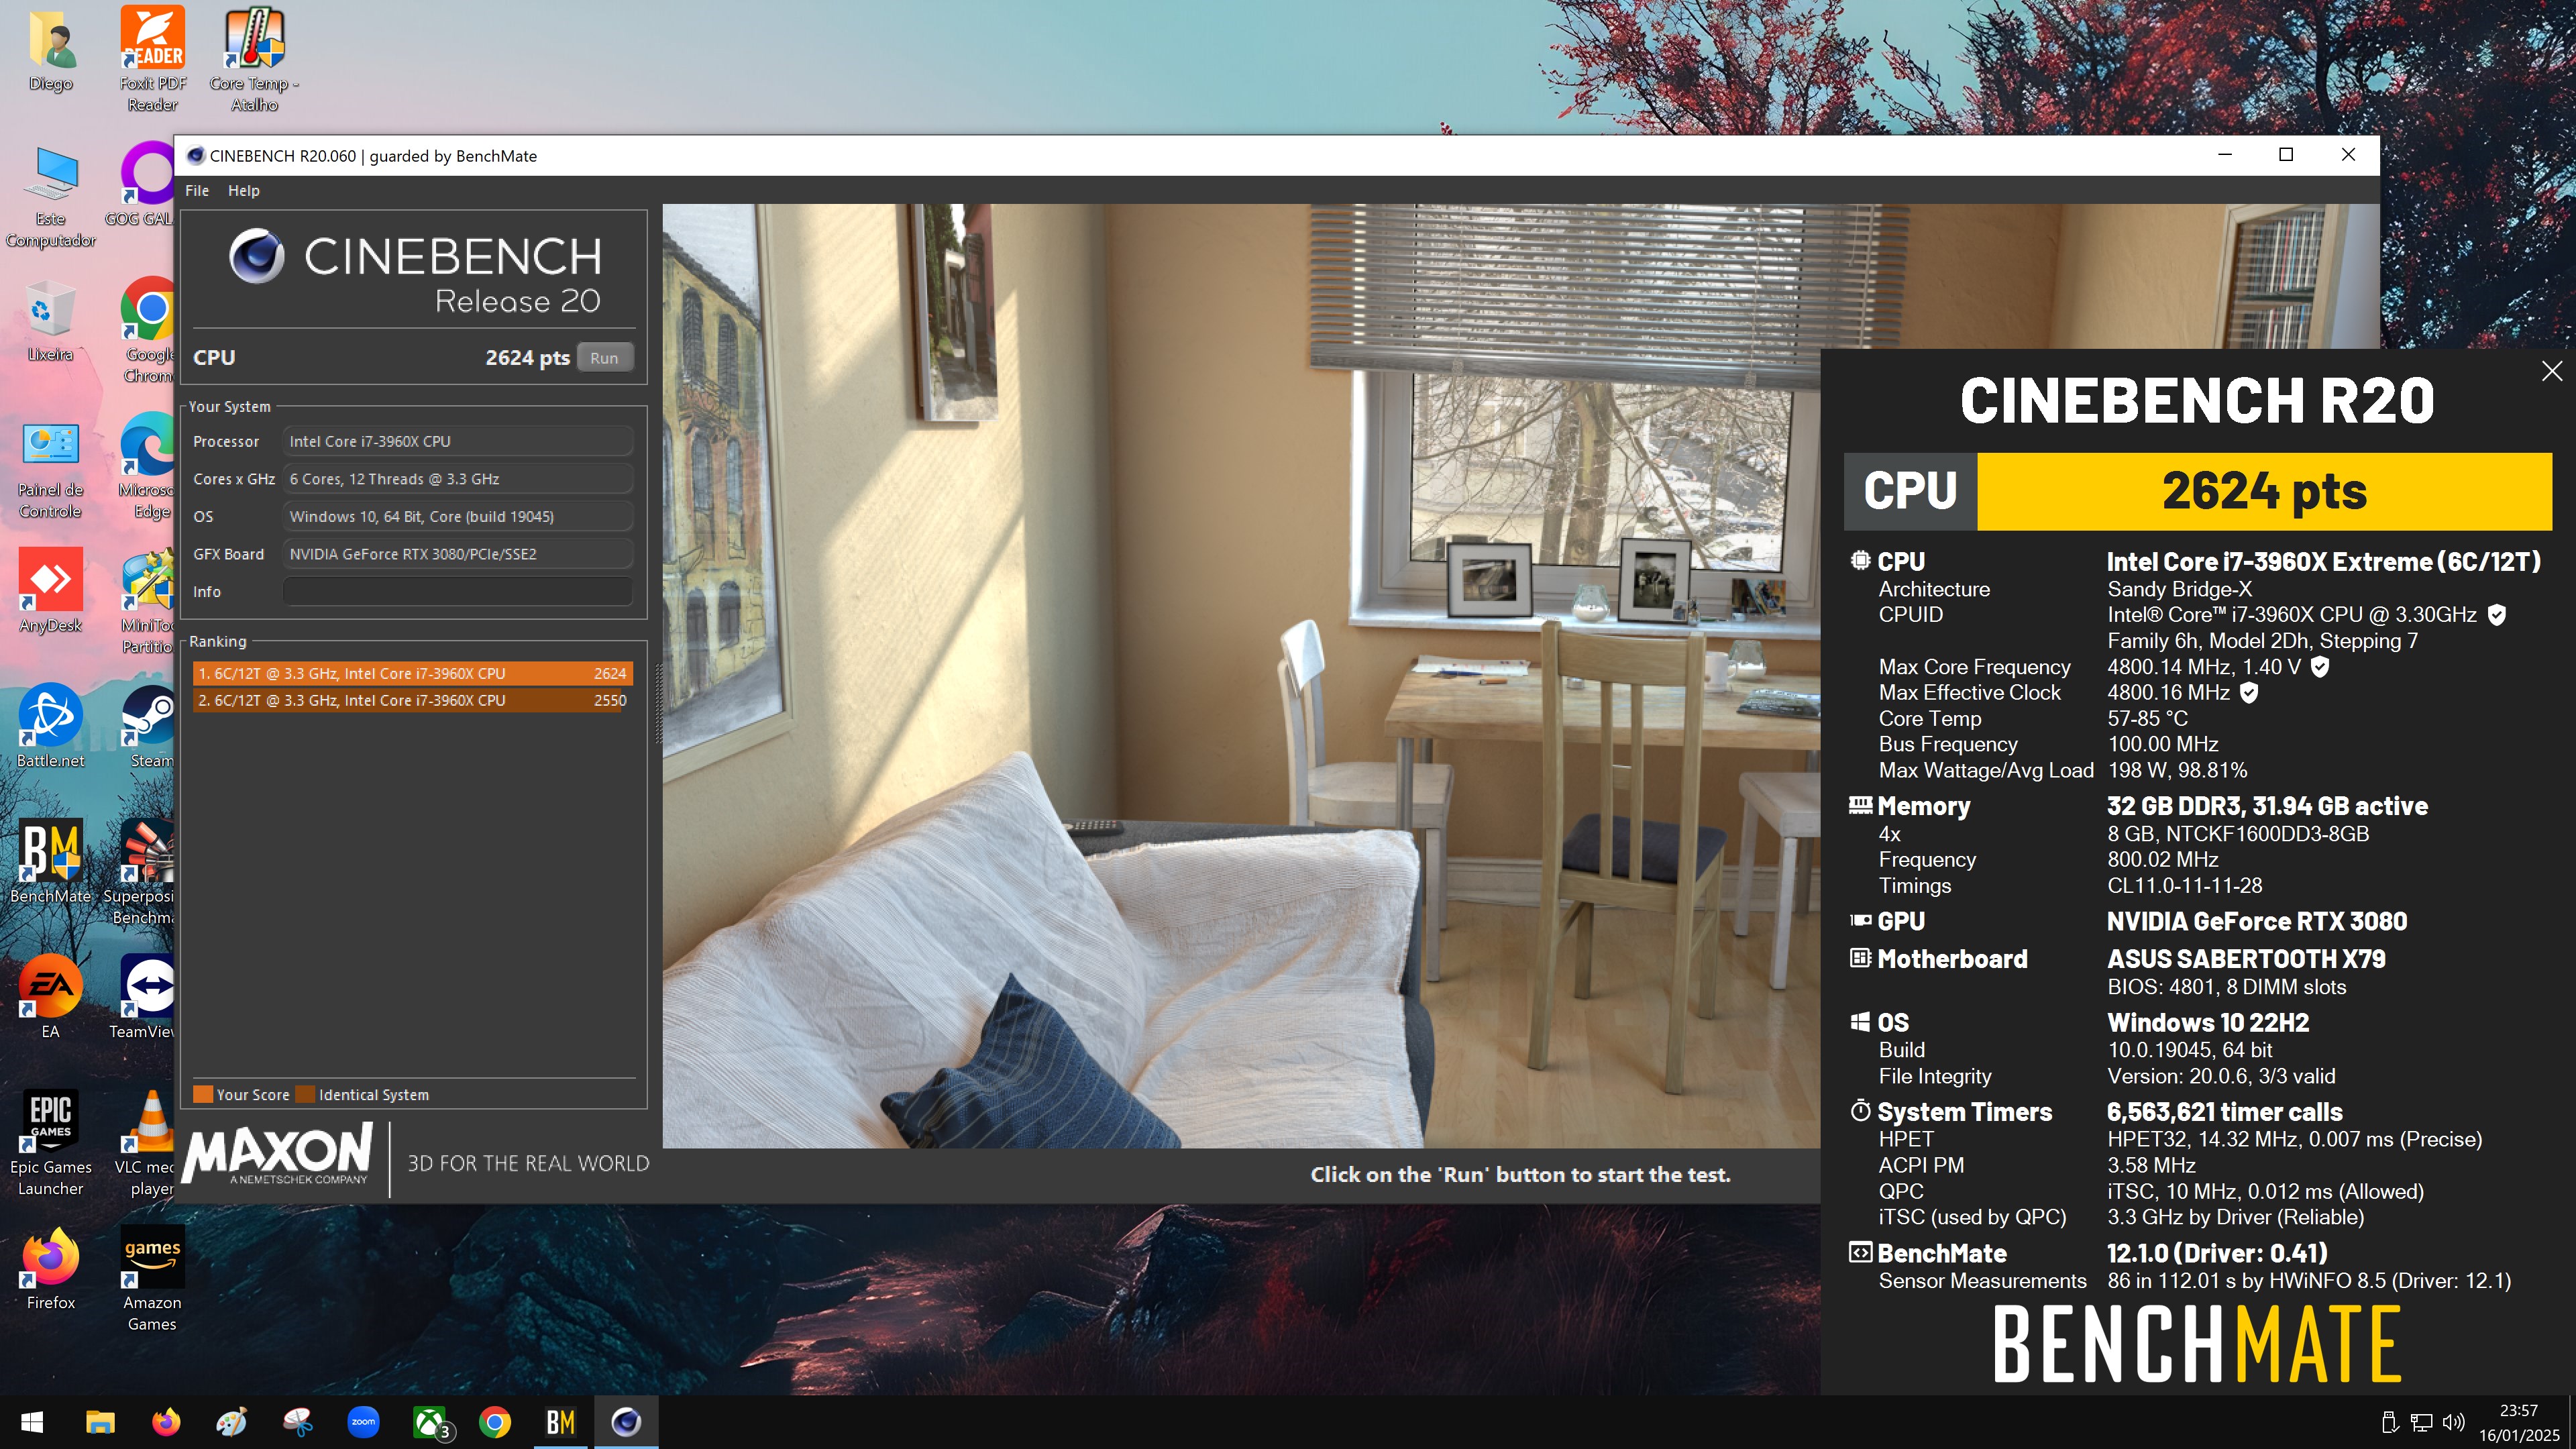Click the Processor field Intel Core i7-3960X
Viewport: 2576px width, 1449px height.
(x=458, y=441)
